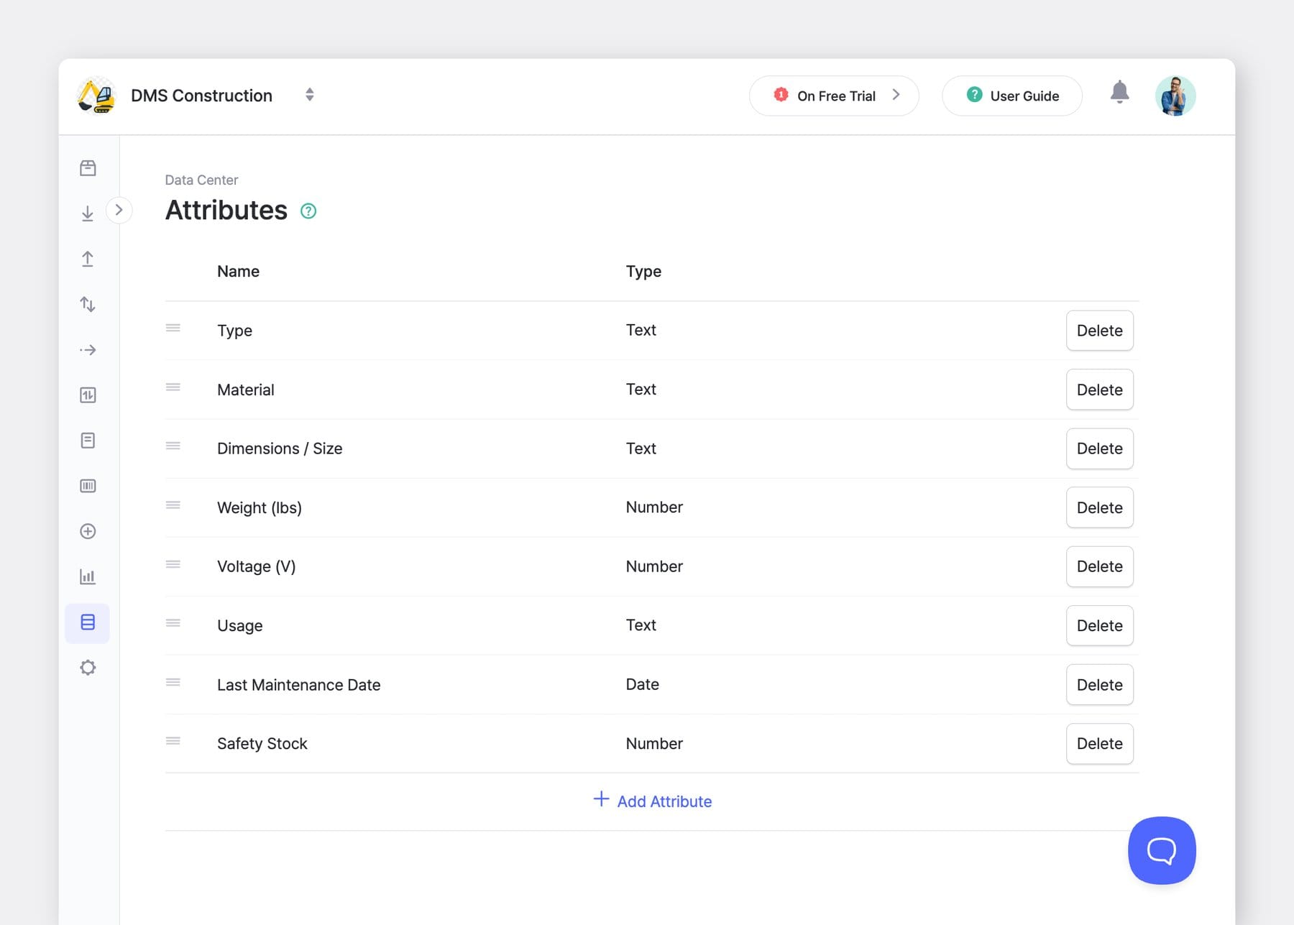Click the Attributes help question mark
The image size is (1294, 925).
308,211
